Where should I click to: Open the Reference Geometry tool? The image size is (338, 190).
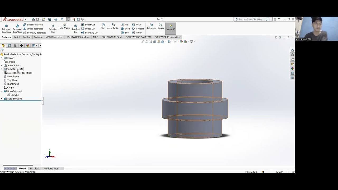click(x=151, y=26)
